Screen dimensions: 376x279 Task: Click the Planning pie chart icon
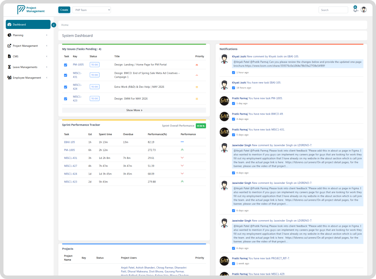pos(9,35)
